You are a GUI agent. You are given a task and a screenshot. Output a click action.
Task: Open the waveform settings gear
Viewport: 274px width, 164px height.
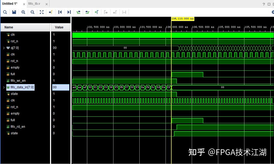click(x=273, y=12)
